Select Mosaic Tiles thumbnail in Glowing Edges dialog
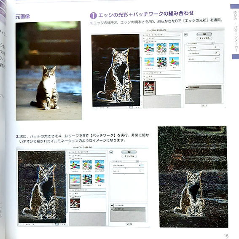Viewport: 239px width, 239px height. [x=161, y=62]
